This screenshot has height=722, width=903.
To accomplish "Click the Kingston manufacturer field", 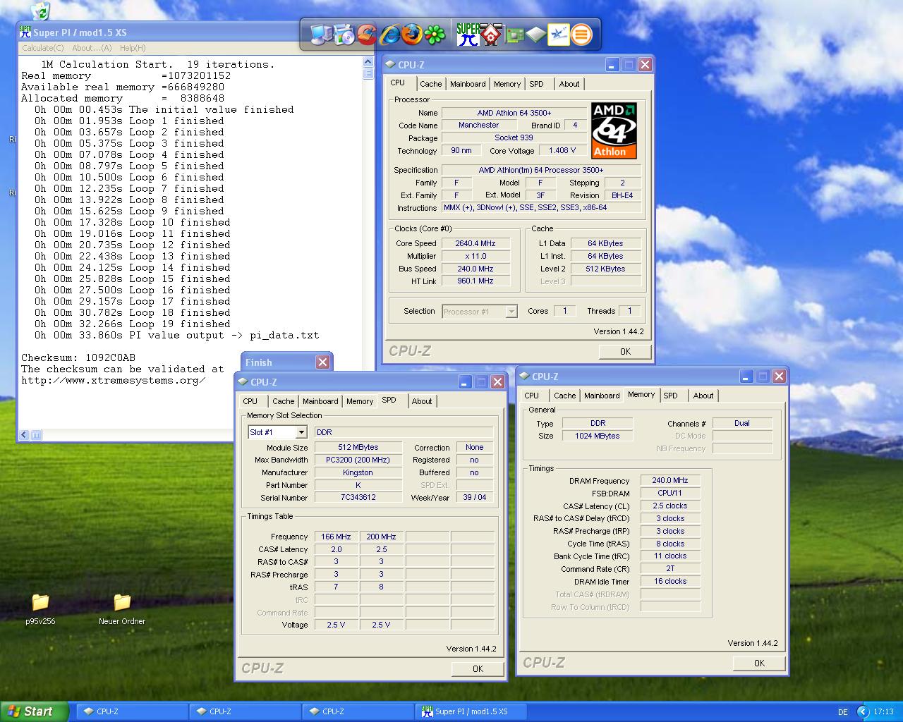I will click(x=358, y=472).
